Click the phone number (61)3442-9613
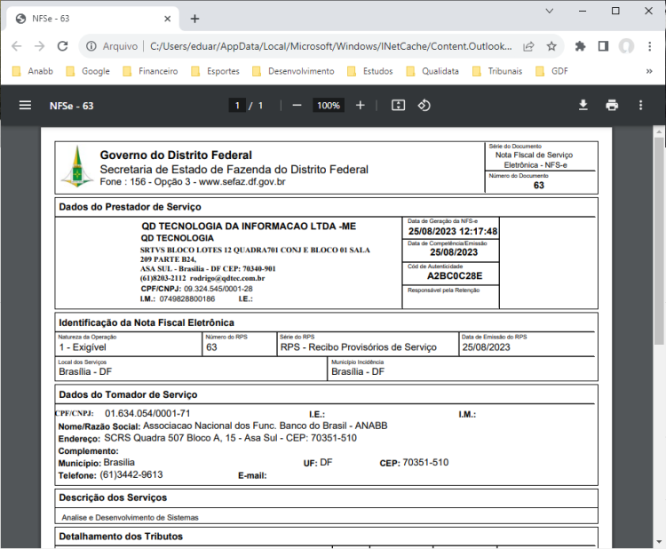The image size is (666, 549). click(x=131, y=474)
